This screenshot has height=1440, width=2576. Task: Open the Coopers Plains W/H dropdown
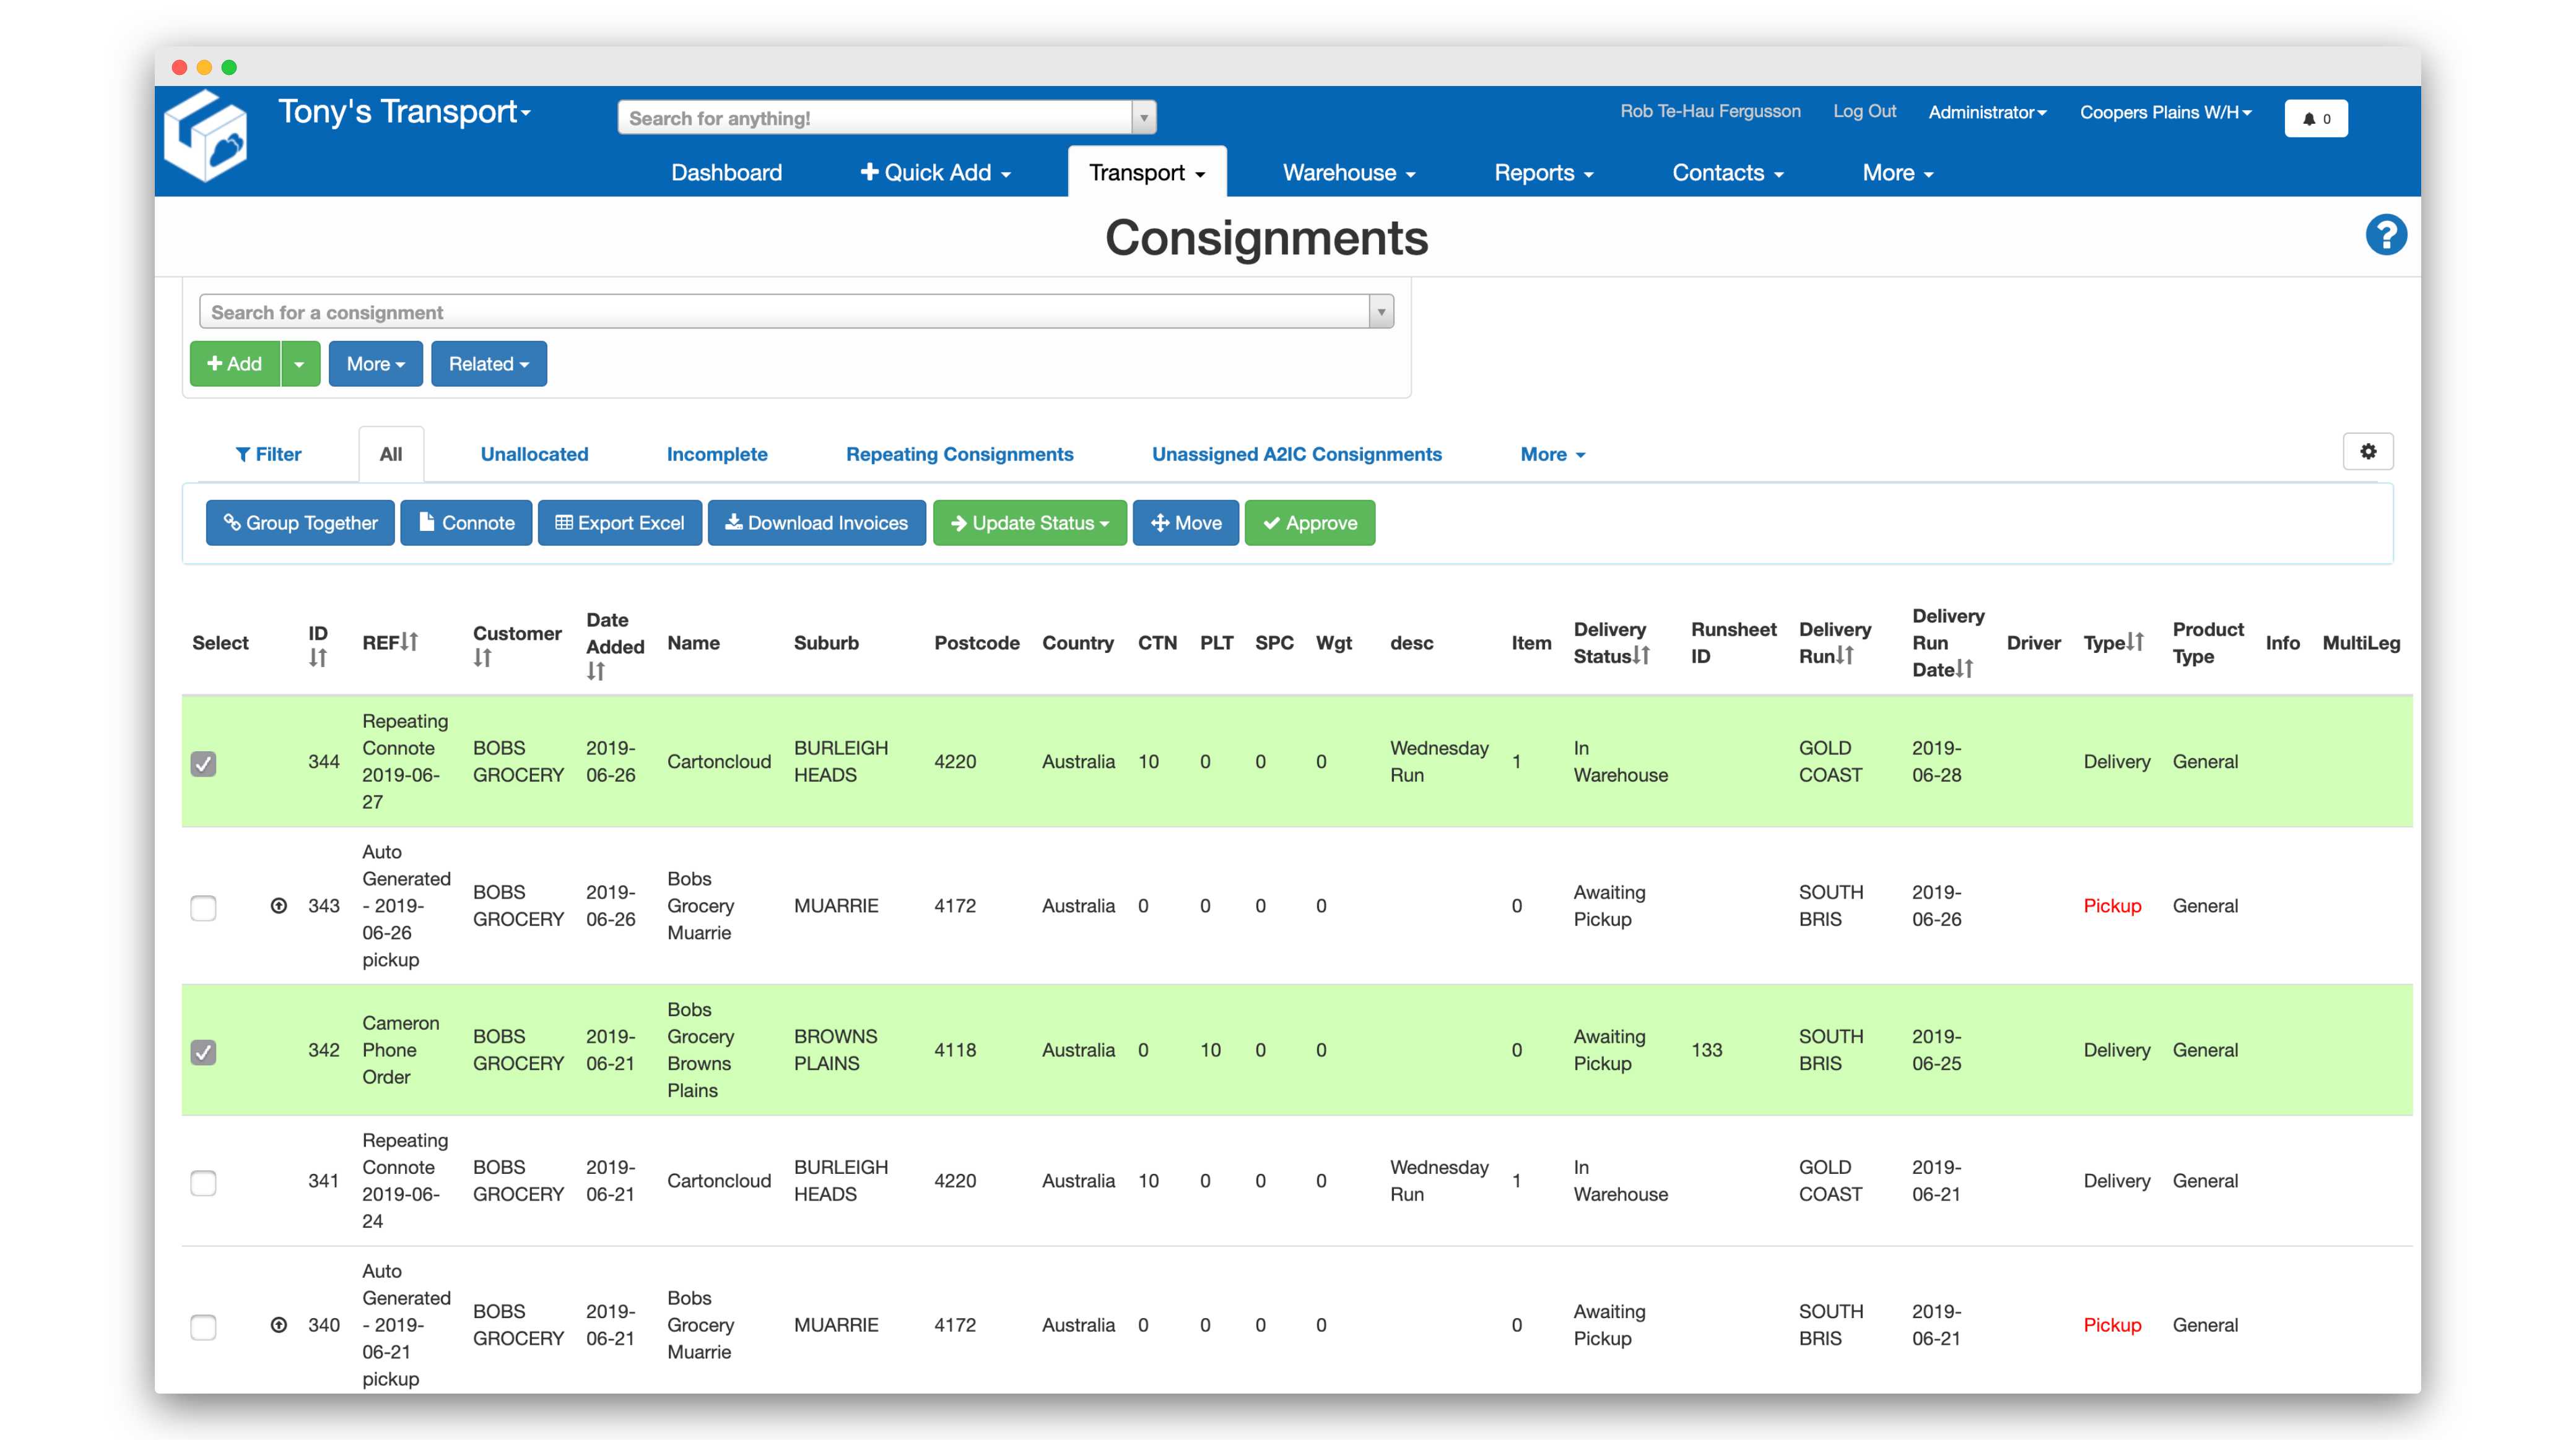2165,112
